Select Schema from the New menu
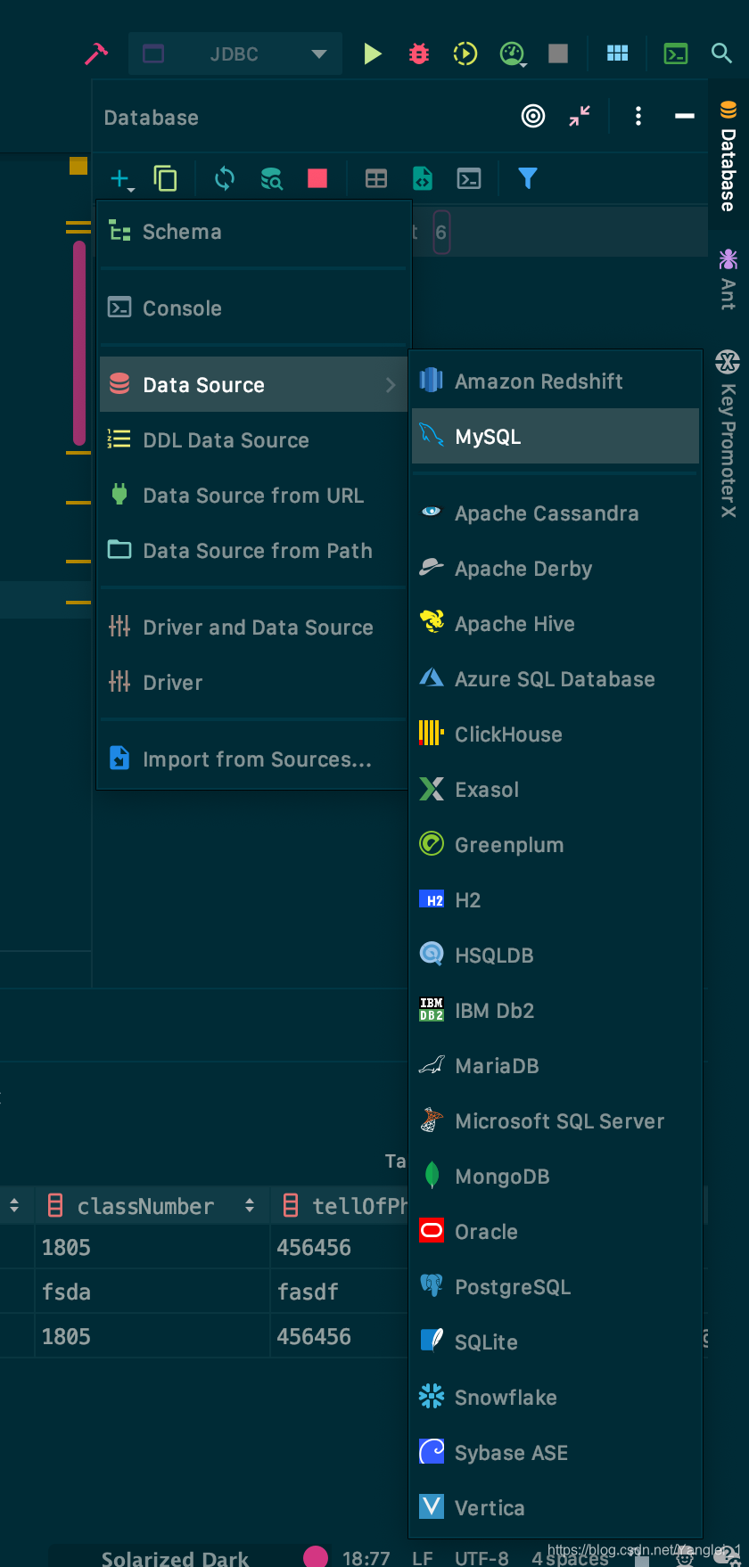 [253, 232]
